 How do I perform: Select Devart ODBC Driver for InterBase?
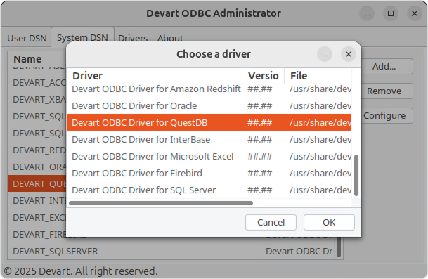coord(209,139)
